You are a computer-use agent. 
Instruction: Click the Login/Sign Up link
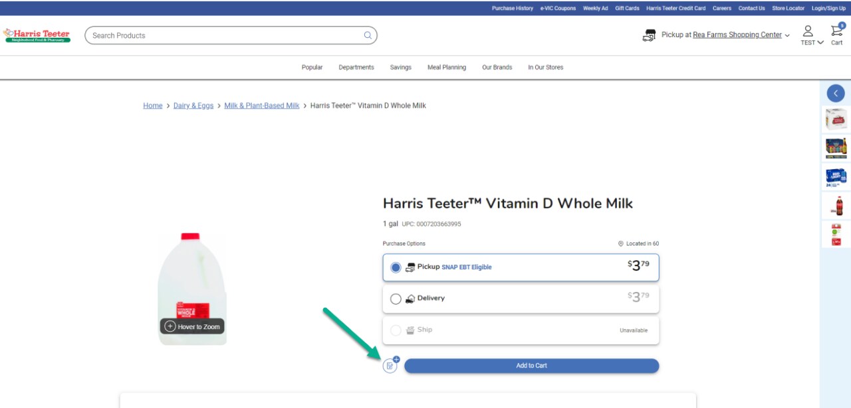pos(829,9)
